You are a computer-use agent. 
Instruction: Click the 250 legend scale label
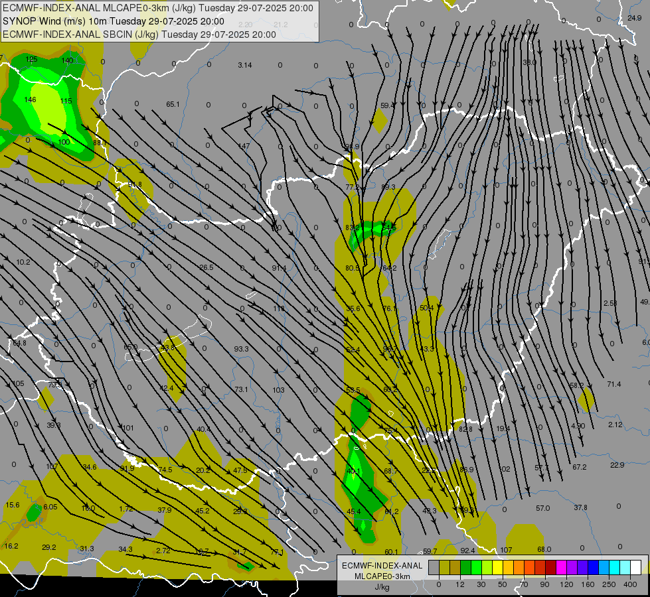tap(609, 584)
